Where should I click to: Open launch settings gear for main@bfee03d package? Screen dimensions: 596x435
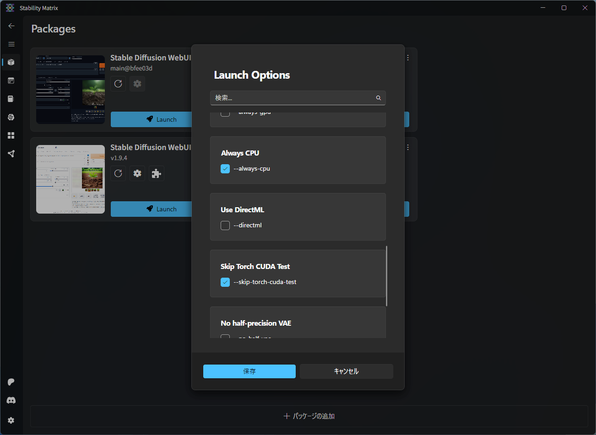(137, 84)
